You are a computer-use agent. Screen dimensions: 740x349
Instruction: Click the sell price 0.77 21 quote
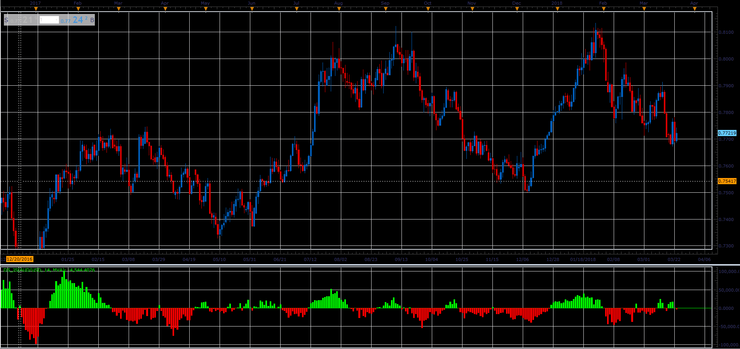[x=24, y=20]
